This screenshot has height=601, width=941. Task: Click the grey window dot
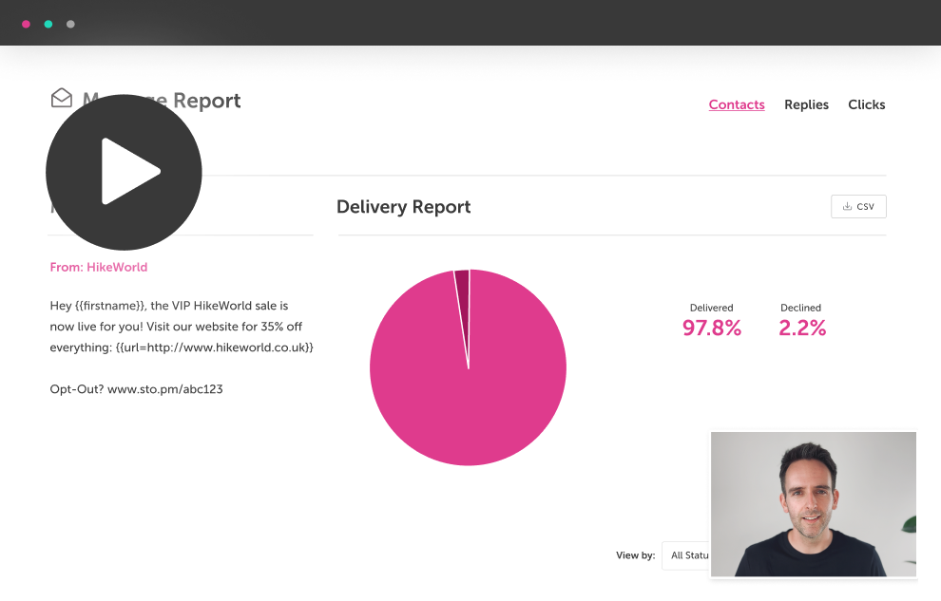(x=70, y=24)
